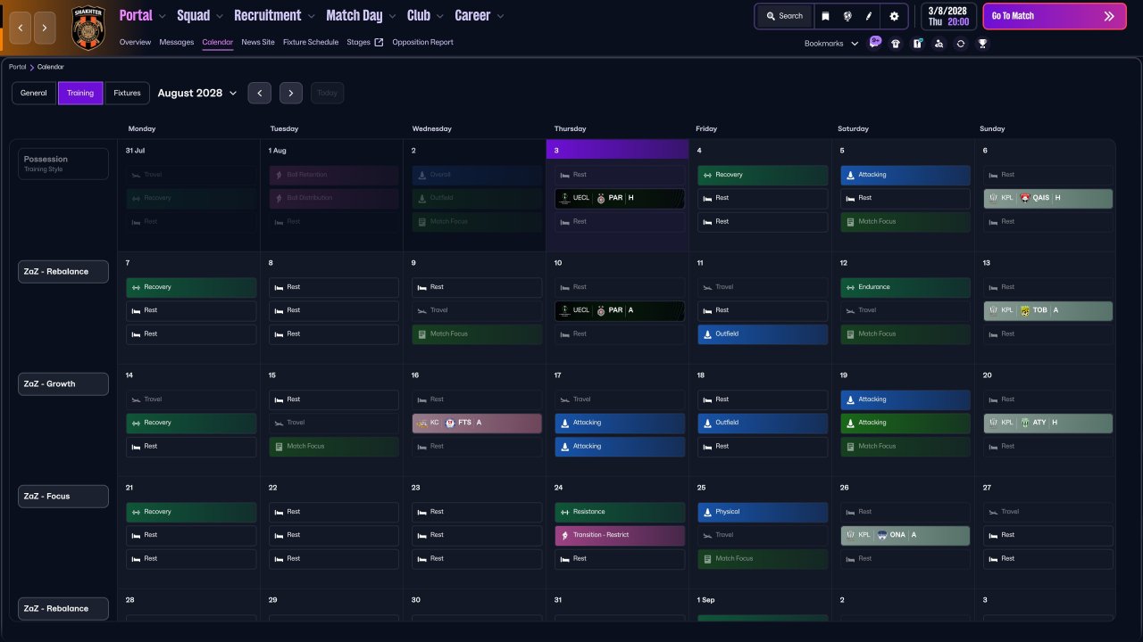This screenshot has height=642, width=1143.
Task: Expand the August 2028 month dropdown
Action: point(197,93)
